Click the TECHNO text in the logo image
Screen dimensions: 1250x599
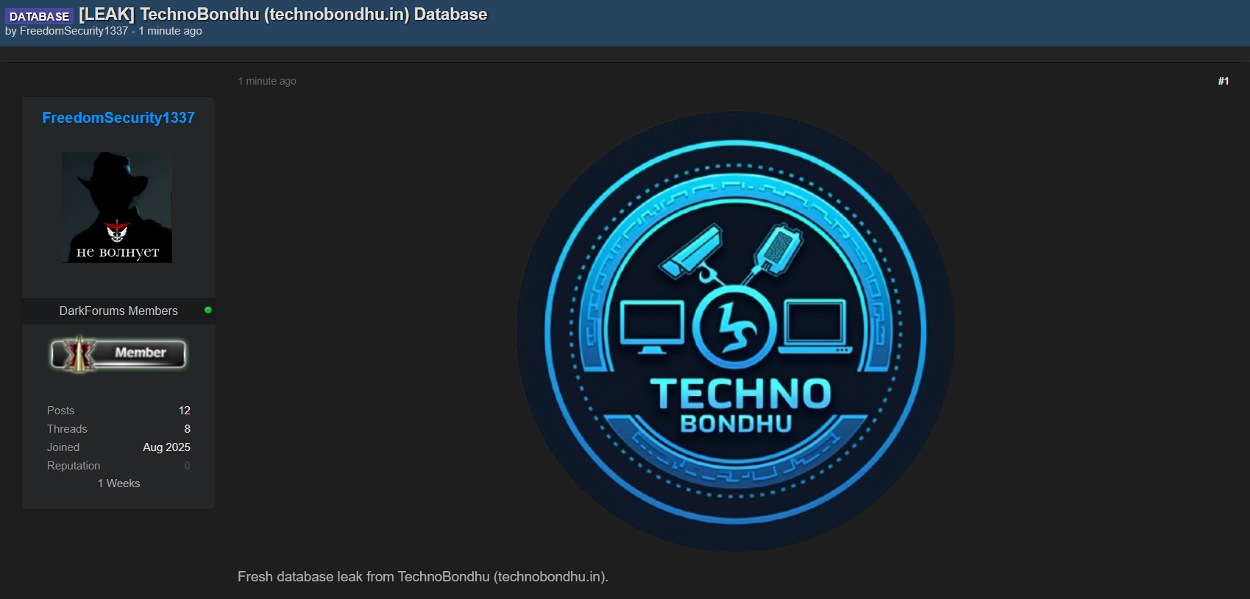pos(740,394)
